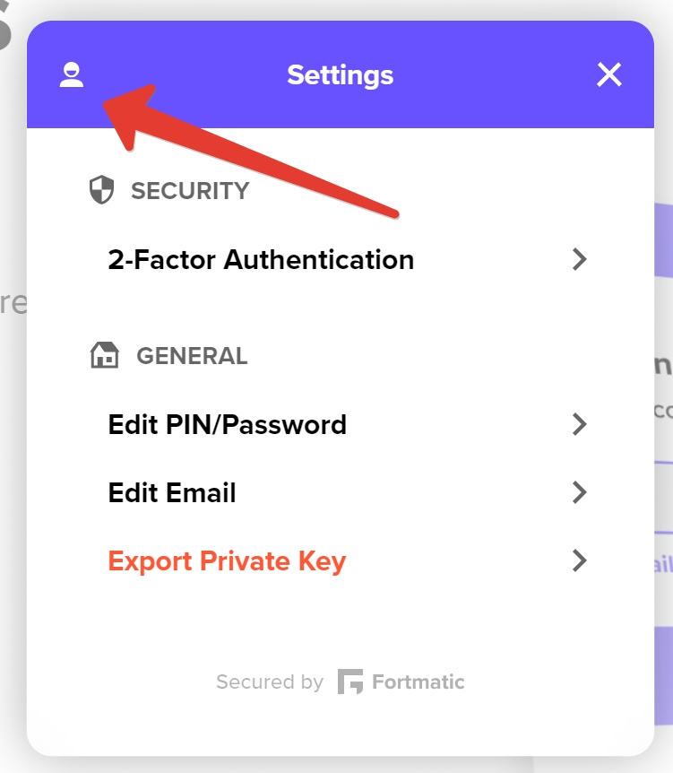
Task: Click chevron arrow next to Edit Email
Action: (580, 492)
